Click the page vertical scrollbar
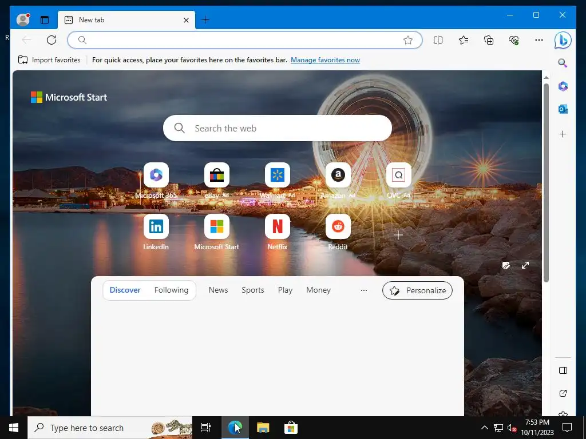The image size is (586, 439). 546,183
